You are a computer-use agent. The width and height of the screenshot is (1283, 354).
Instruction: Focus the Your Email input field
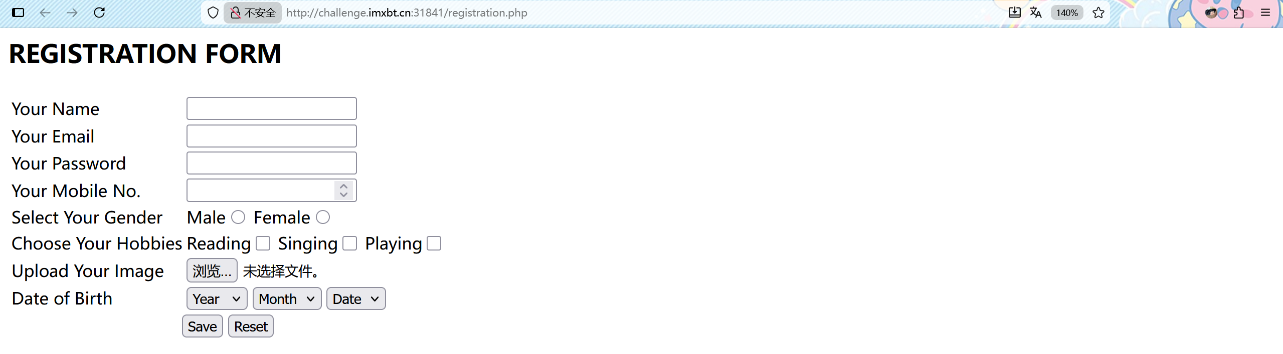pos(271,136)
